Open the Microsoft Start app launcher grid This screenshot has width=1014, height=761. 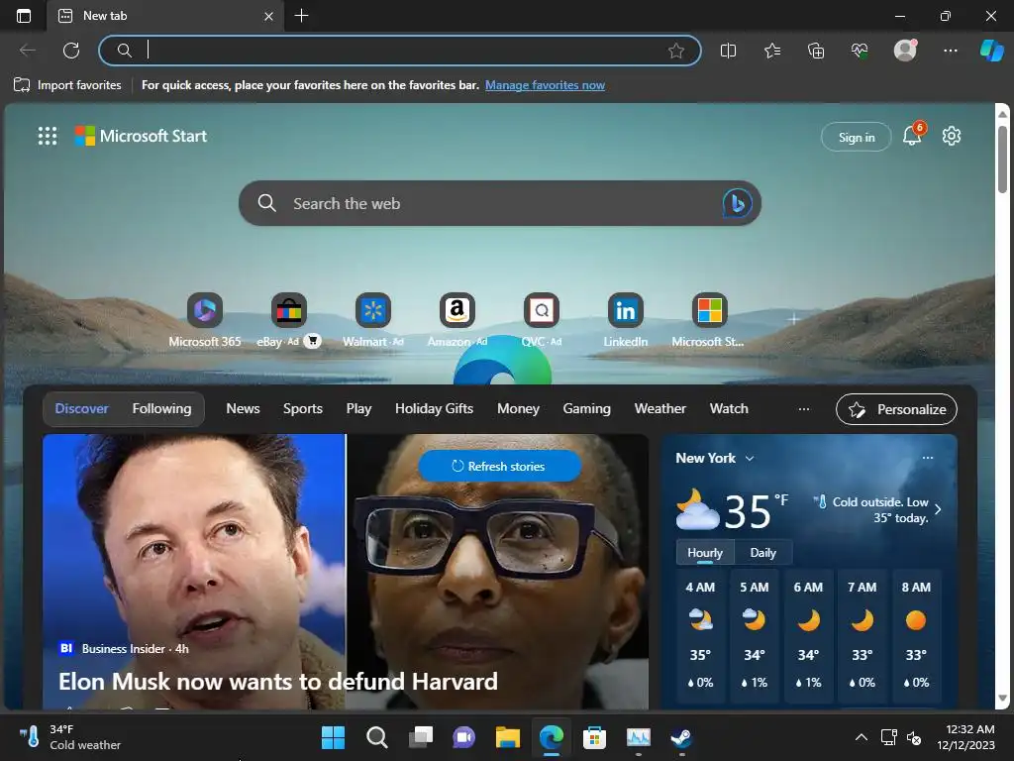point(48,136)
